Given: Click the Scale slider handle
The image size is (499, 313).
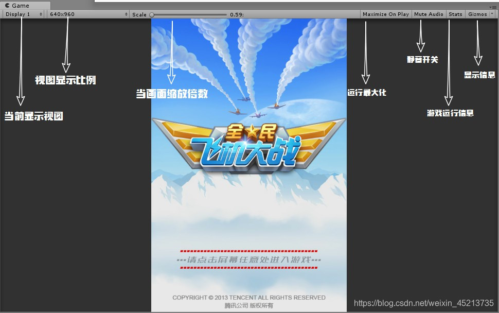Looking at the screenshot, I should (x=152, y=14).
